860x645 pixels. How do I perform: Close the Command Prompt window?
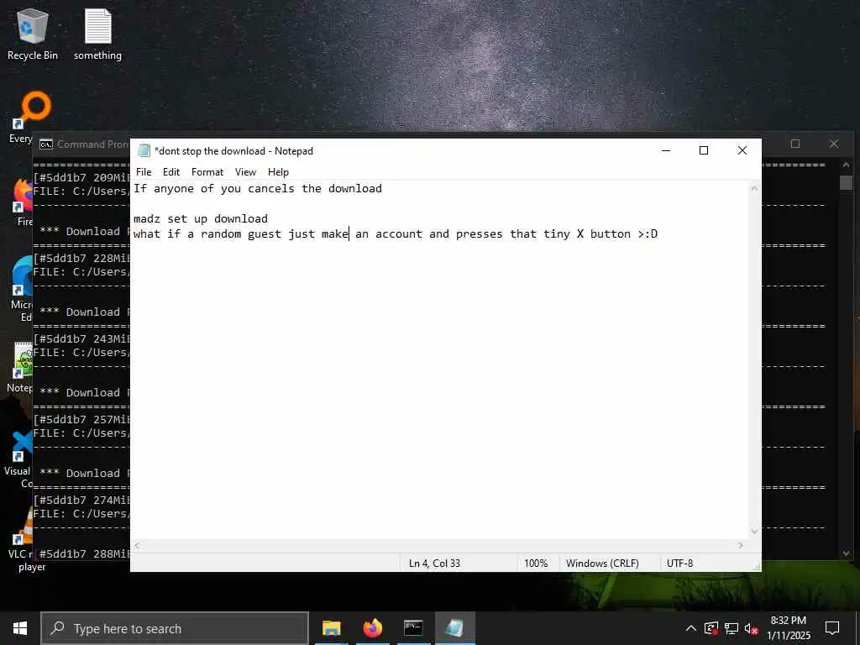834,144
